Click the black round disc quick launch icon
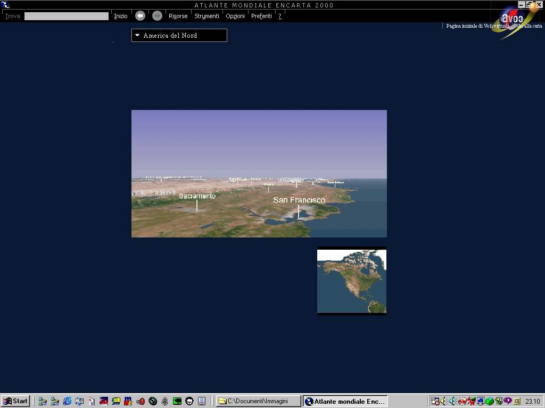Screen dimensions: 545x408 tap(153, 402)
